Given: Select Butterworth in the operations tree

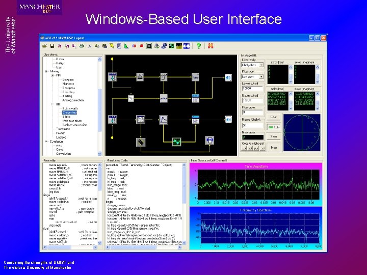Looking at the screenshot, I should (x=70, y=108).
